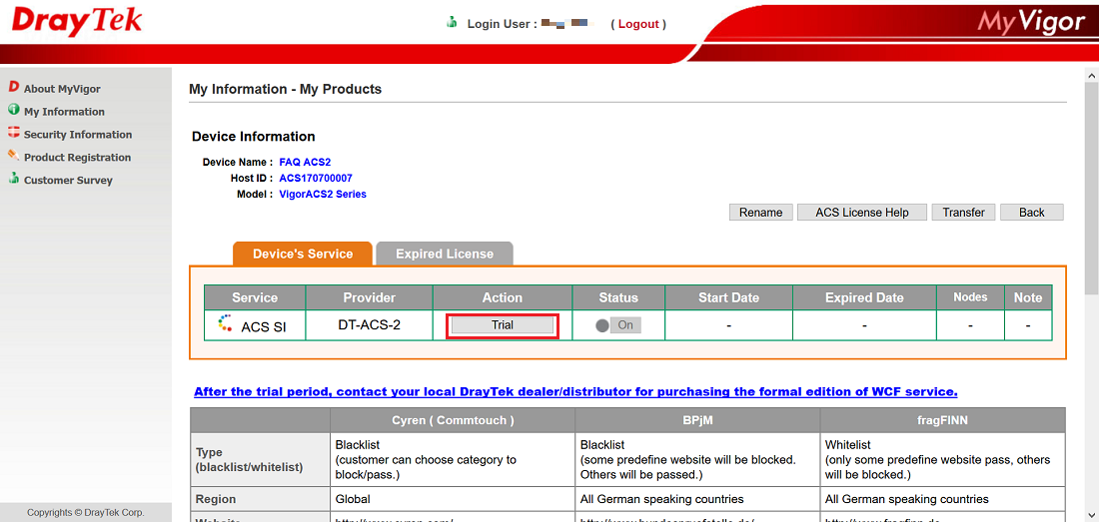Viewport: 1099px width, 522px height.
Task: Click the DrayTek logo
Action: tap(77, 22)
